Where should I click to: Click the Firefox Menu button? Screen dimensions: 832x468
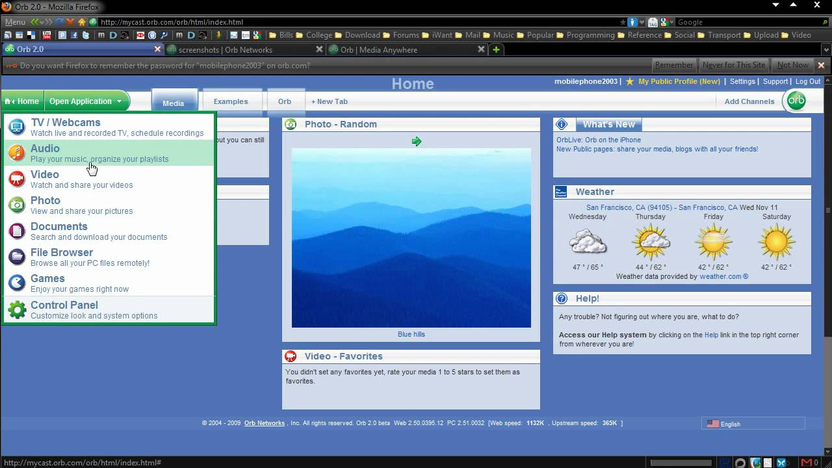click(15, 22)
